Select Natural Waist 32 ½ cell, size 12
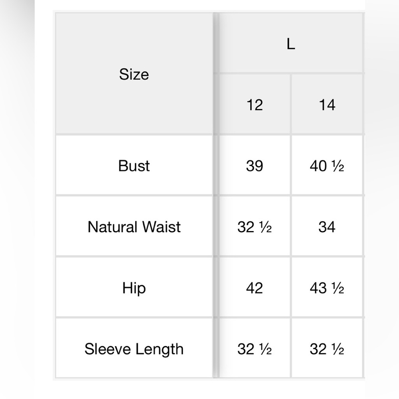The image size is (399, 399). click(255, 227)
